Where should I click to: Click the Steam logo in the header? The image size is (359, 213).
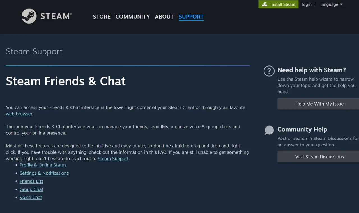(x=47, y=16)
